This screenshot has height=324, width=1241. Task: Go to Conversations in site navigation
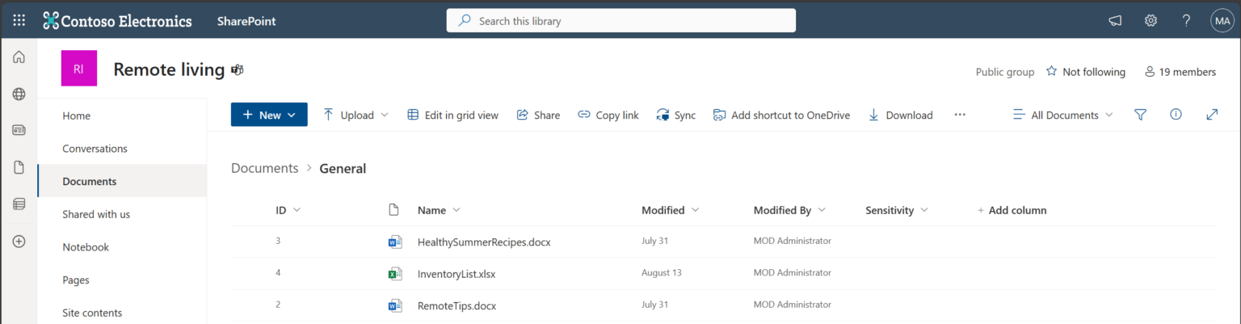coord(95,149)
